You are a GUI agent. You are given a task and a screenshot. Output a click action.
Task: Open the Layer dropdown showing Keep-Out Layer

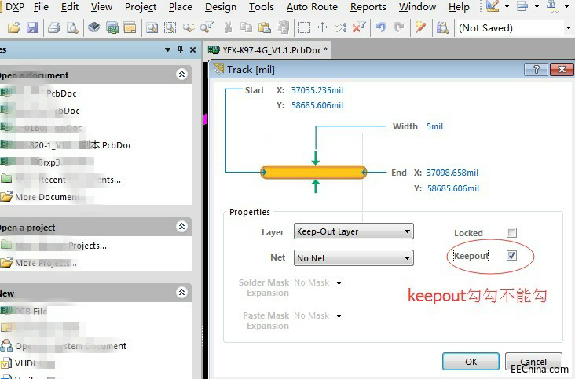point(353,231)
